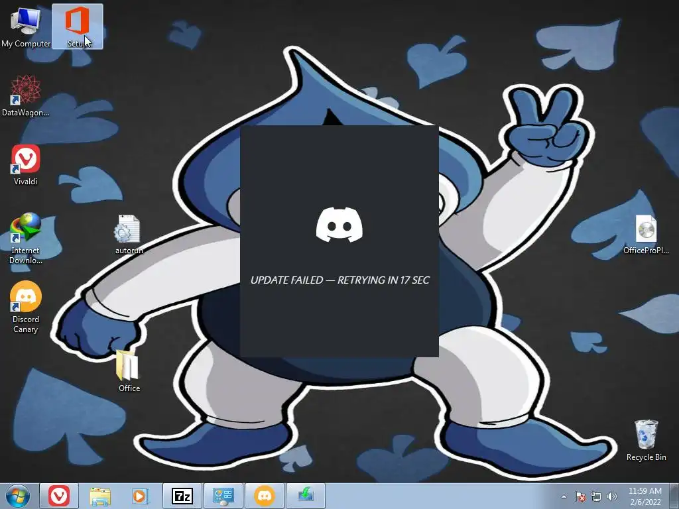Click the Discord logo in the updater window
The width and height of the screenshot is (679, 509).
339,225
